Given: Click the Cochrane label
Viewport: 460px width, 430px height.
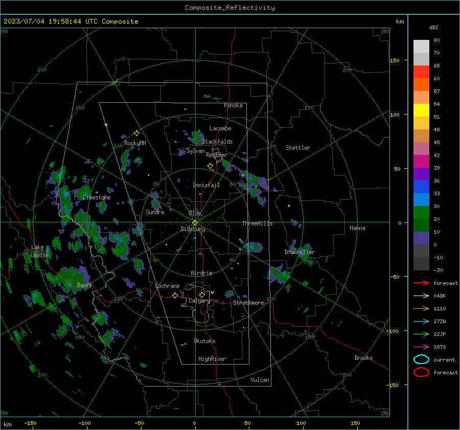Looking at the screenshot, I should (167, 286).
